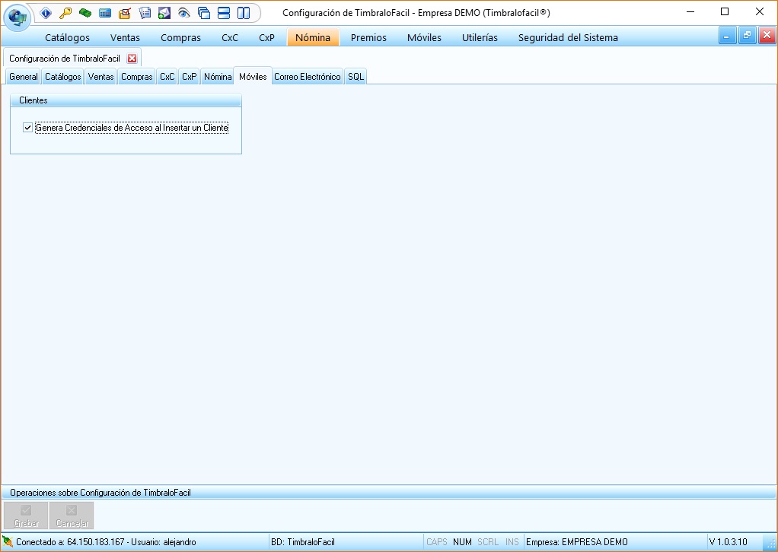Click the tile windows horizontally icon
The image size is (778, 552).
pyautogui.click(x=224, y=13)
